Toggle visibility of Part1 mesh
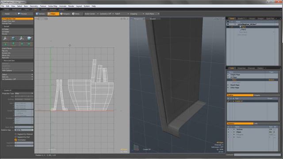 coord(228,27)
